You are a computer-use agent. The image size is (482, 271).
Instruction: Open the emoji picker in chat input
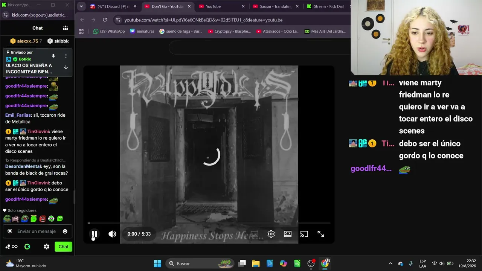(65, 231)
